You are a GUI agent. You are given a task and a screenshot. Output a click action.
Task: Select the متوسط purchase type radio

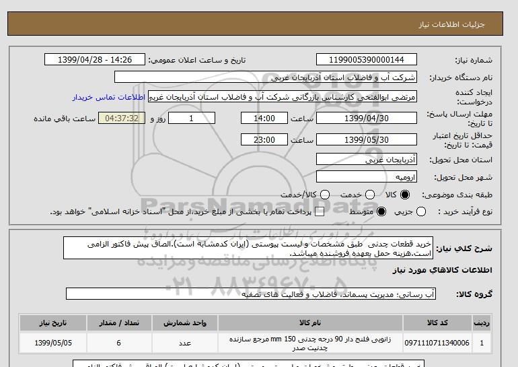click(x=381, y=211)
